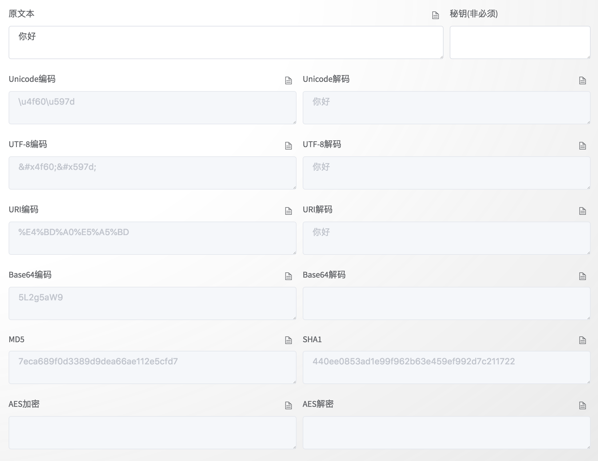Click the copy icon next to Base64解码
598x461 pixels.
[582, 276]
